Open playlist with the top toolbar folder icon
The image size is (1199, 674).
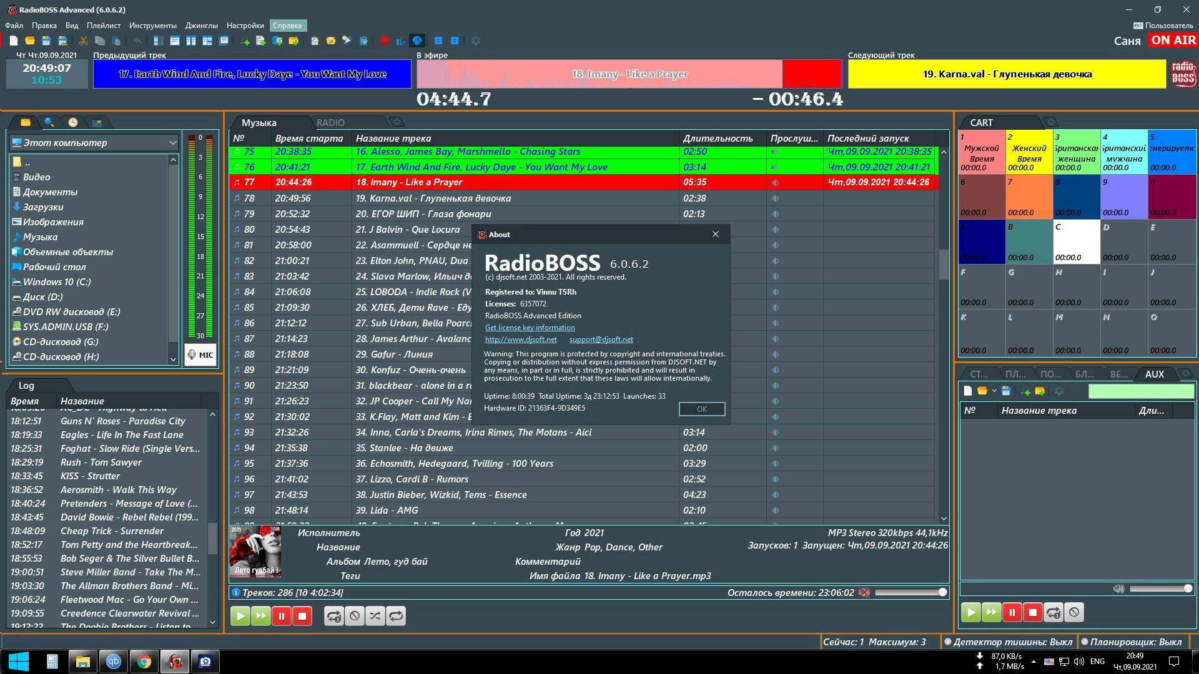[30, 41]
